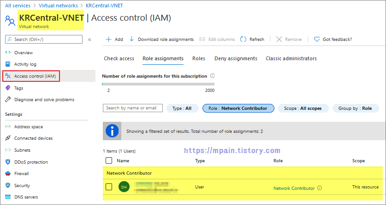386x205 pixels.
Task: Click the Type column header
Action: click(200, 160)
